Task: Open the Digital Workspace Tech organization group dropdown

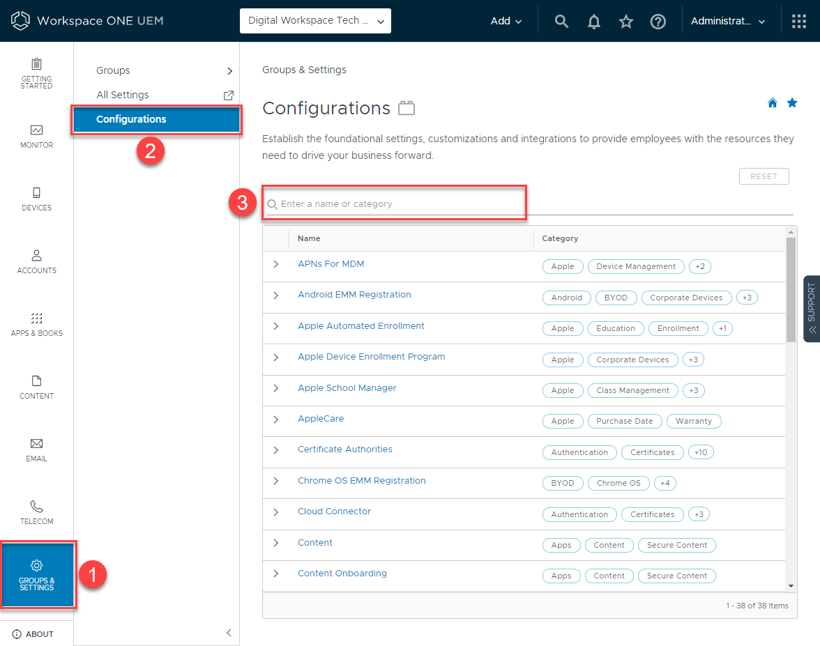Action: click(x=315, y=21)
